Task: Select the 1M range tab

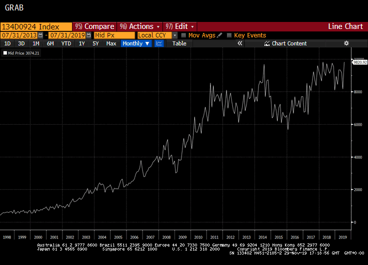Action: (x=36, y=43)
